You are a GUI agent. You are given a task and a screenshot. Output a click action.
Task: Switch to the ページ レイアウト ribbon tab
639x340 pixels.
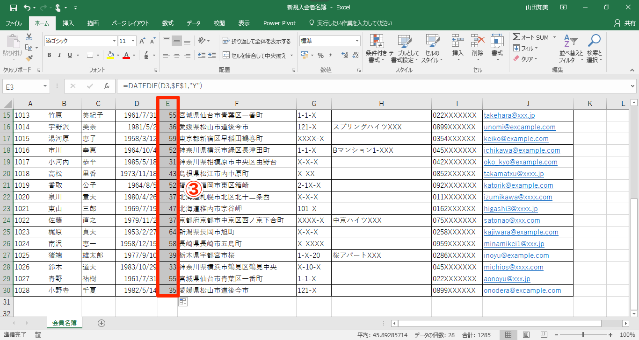[x=131, y=23]
